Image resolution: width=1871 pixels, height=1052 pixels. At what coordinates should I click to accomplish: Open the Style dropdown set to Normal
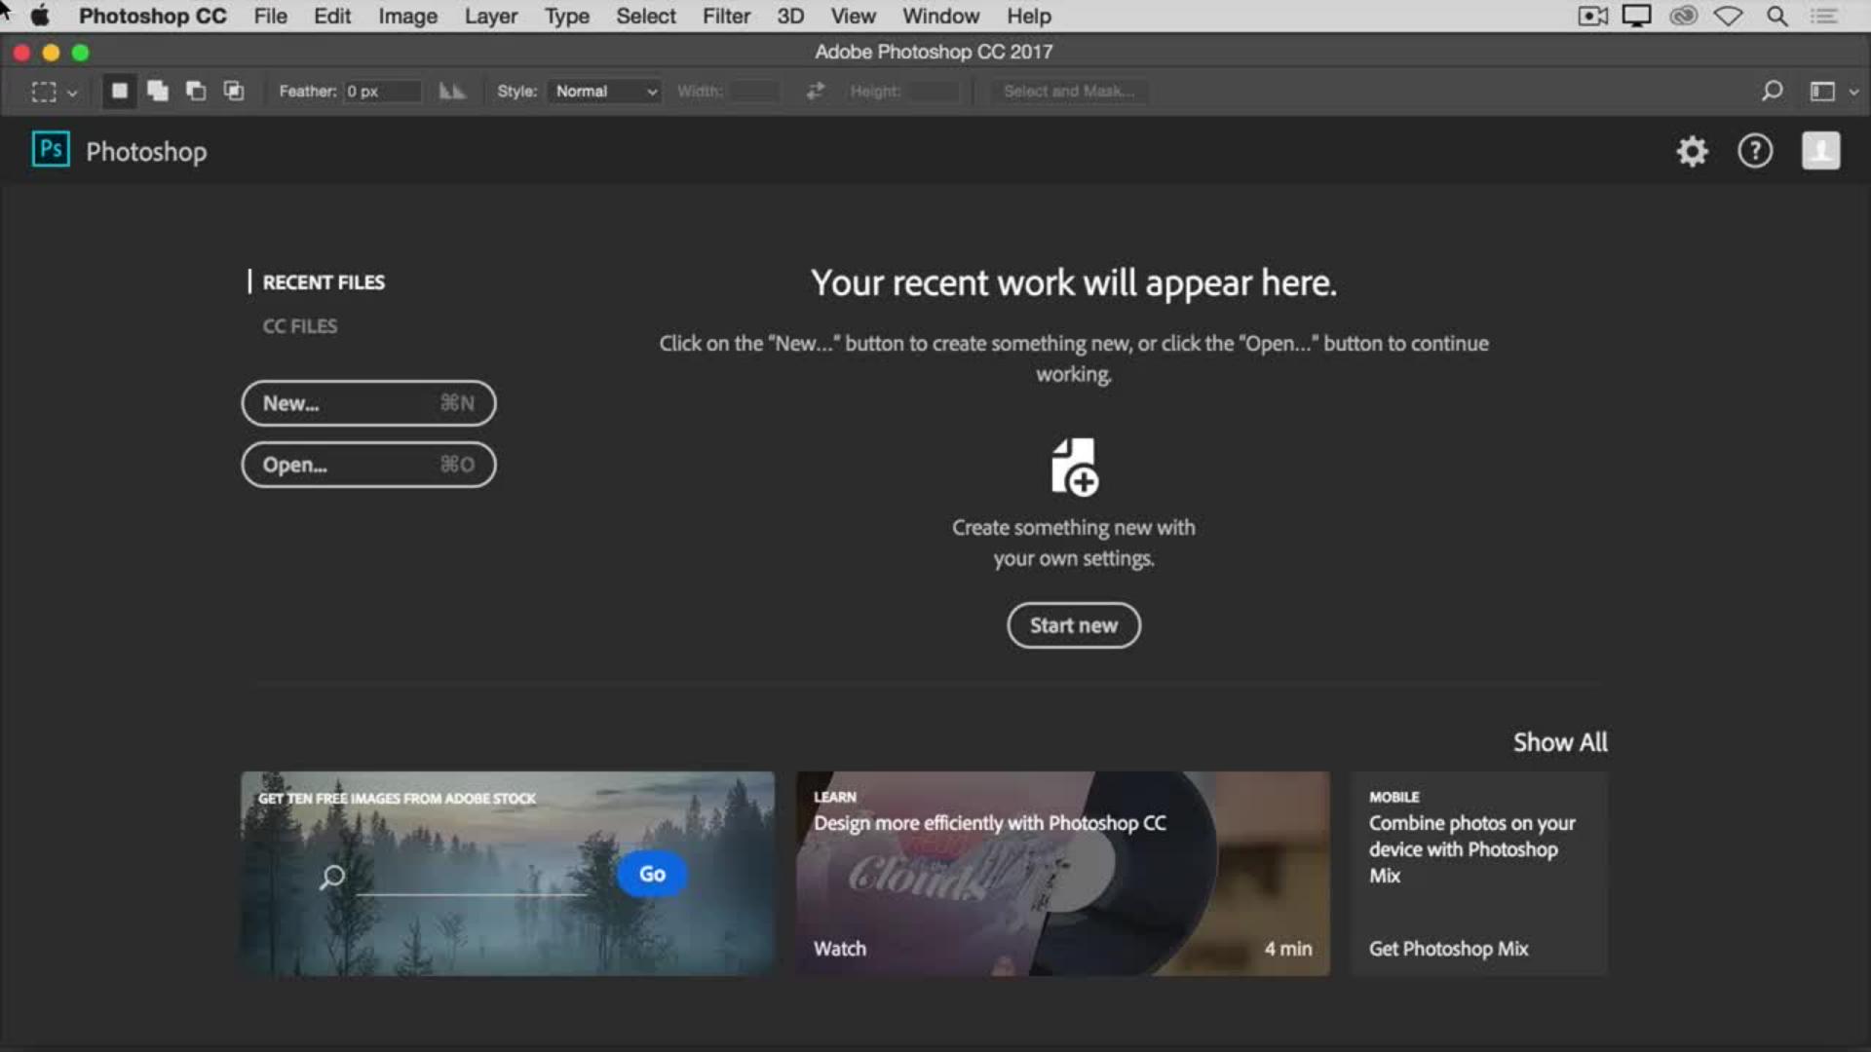[605, 91]
